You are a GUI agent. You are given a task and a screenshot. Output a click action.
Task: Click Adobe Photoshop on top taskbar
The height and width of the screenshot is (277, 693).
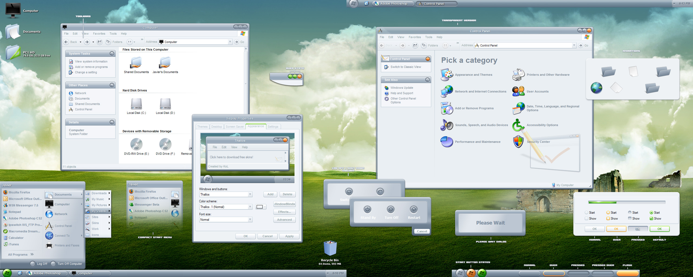point(393,4)
